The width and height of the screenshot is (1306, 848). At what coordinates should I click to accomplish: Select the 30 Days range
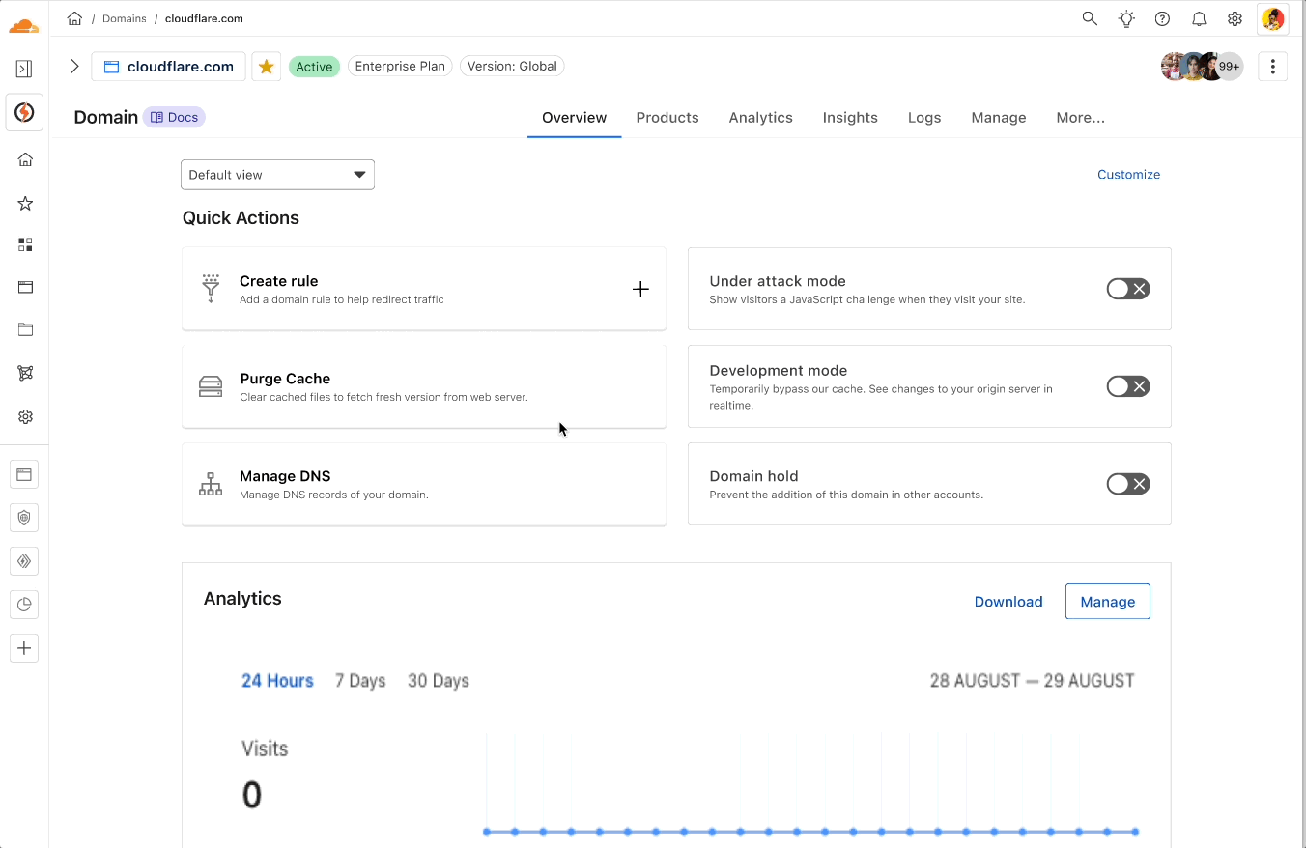point(439,681)
